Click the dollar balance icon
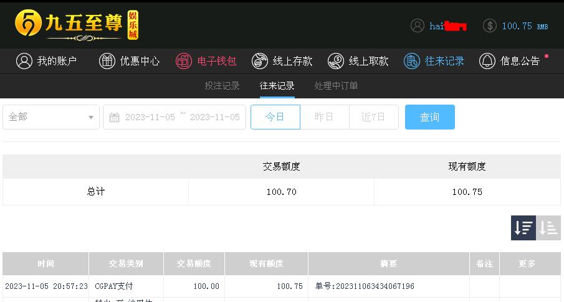Viewport: 564px width, 302px height. tap(490, 26)
